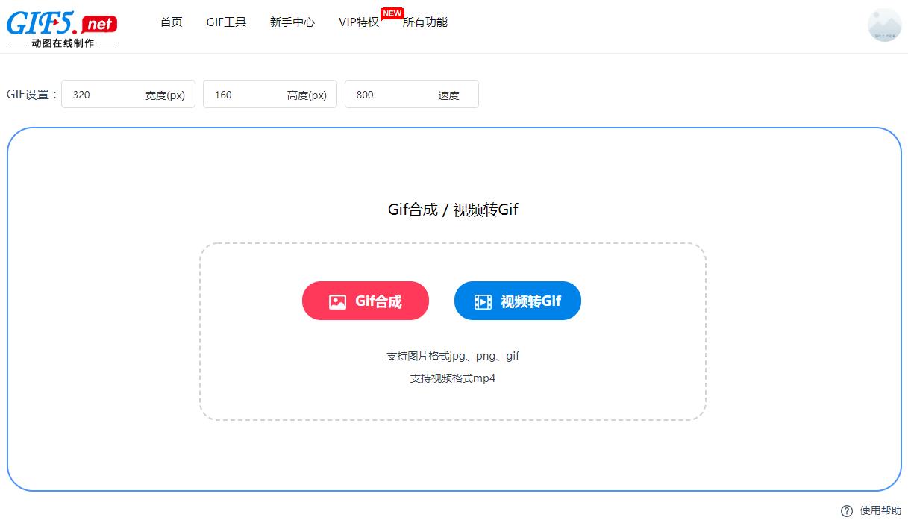Open the 所有功能 menu item

click(425, 22)
